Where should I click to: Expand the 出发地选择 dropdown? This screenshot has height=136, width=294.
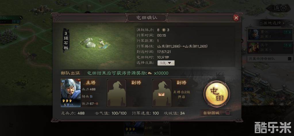click(272, 23)
